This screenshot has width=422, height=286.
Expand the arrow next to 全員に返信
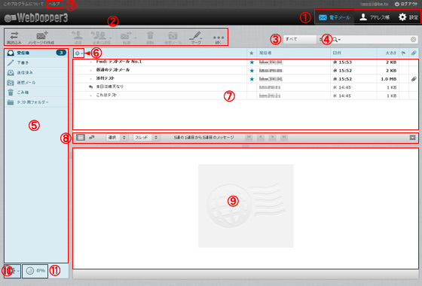pos(110,38)
